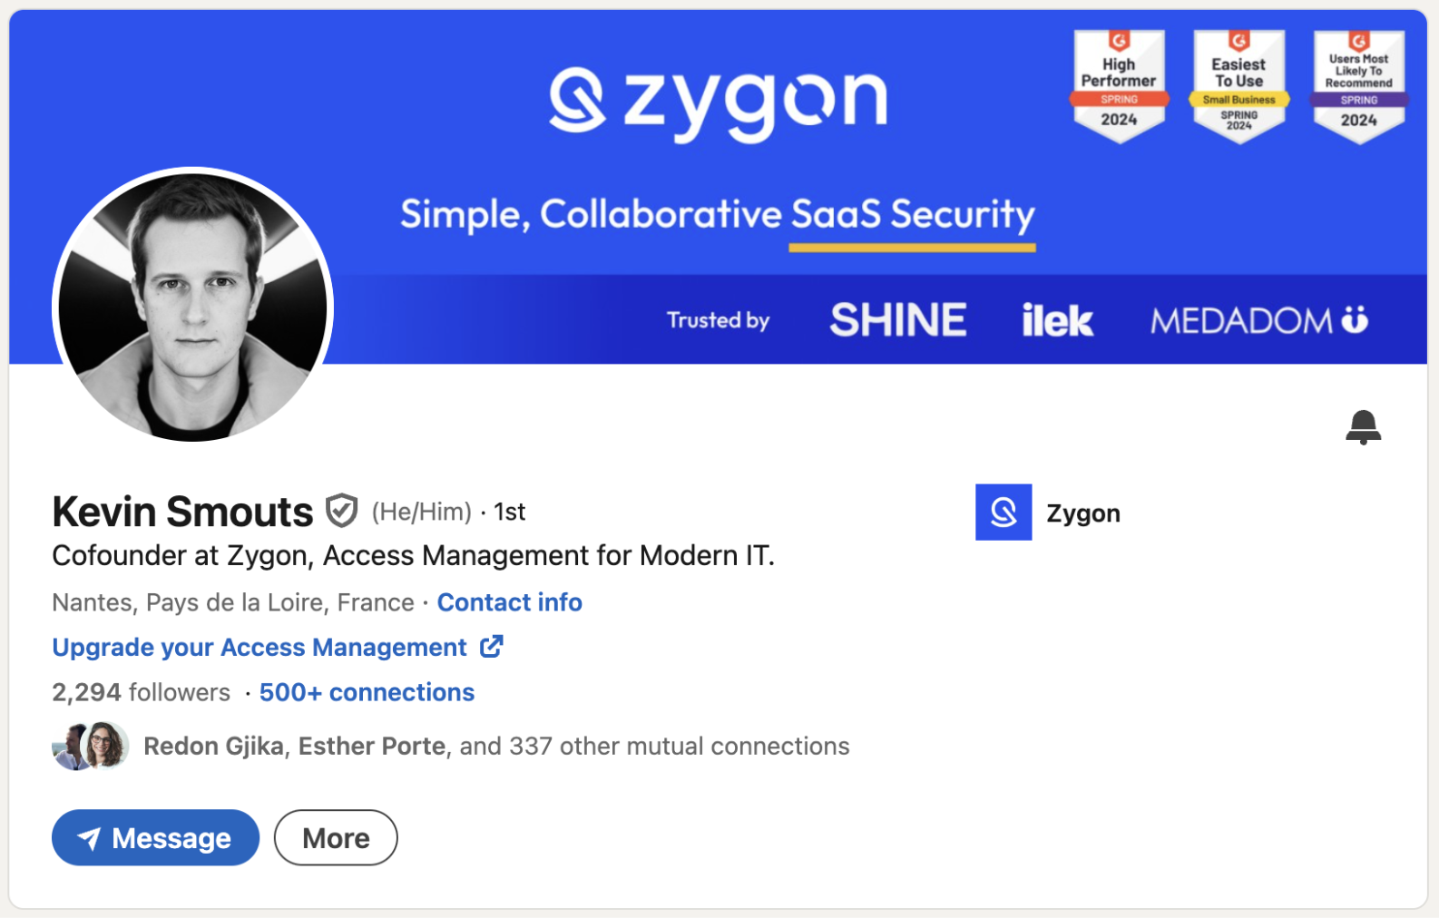This screenshot has width=1439, height=918.
Task: Click the (He/Him) pronouns label
Action: click(x=422, y=512)
